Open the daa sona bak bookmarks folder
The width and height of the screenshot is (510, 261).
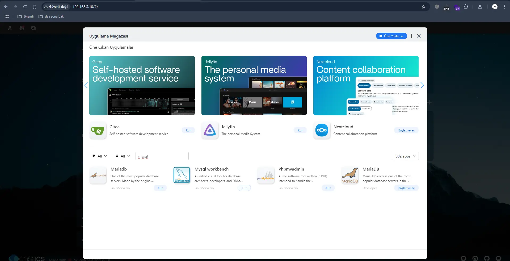[51, 16]
